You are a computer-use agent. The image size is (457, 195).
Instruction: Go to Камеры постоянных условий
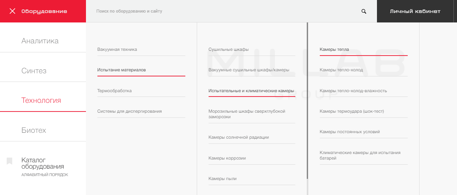[350, 132]
